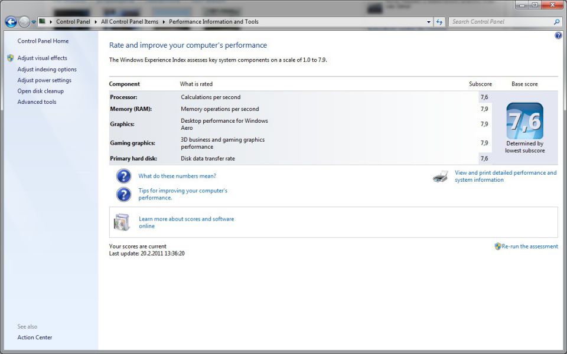The image size is (567, 354).
Task: Click the Primary hard disk subscore 7,6
Action: click(x=484, y=159)
